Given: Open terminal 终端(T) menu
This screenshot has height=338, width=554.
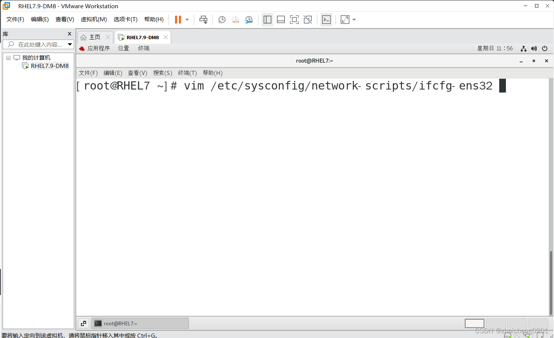Looking at the screenshot, I should [188, 73].
